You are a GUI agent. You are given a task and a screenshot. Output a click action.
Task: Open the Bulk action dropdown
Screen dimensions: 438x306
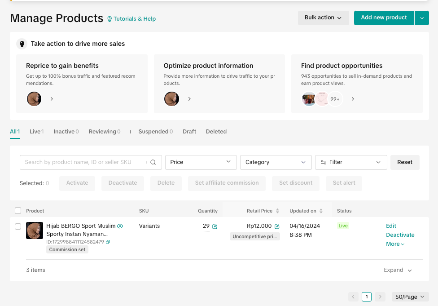point(323,18)
